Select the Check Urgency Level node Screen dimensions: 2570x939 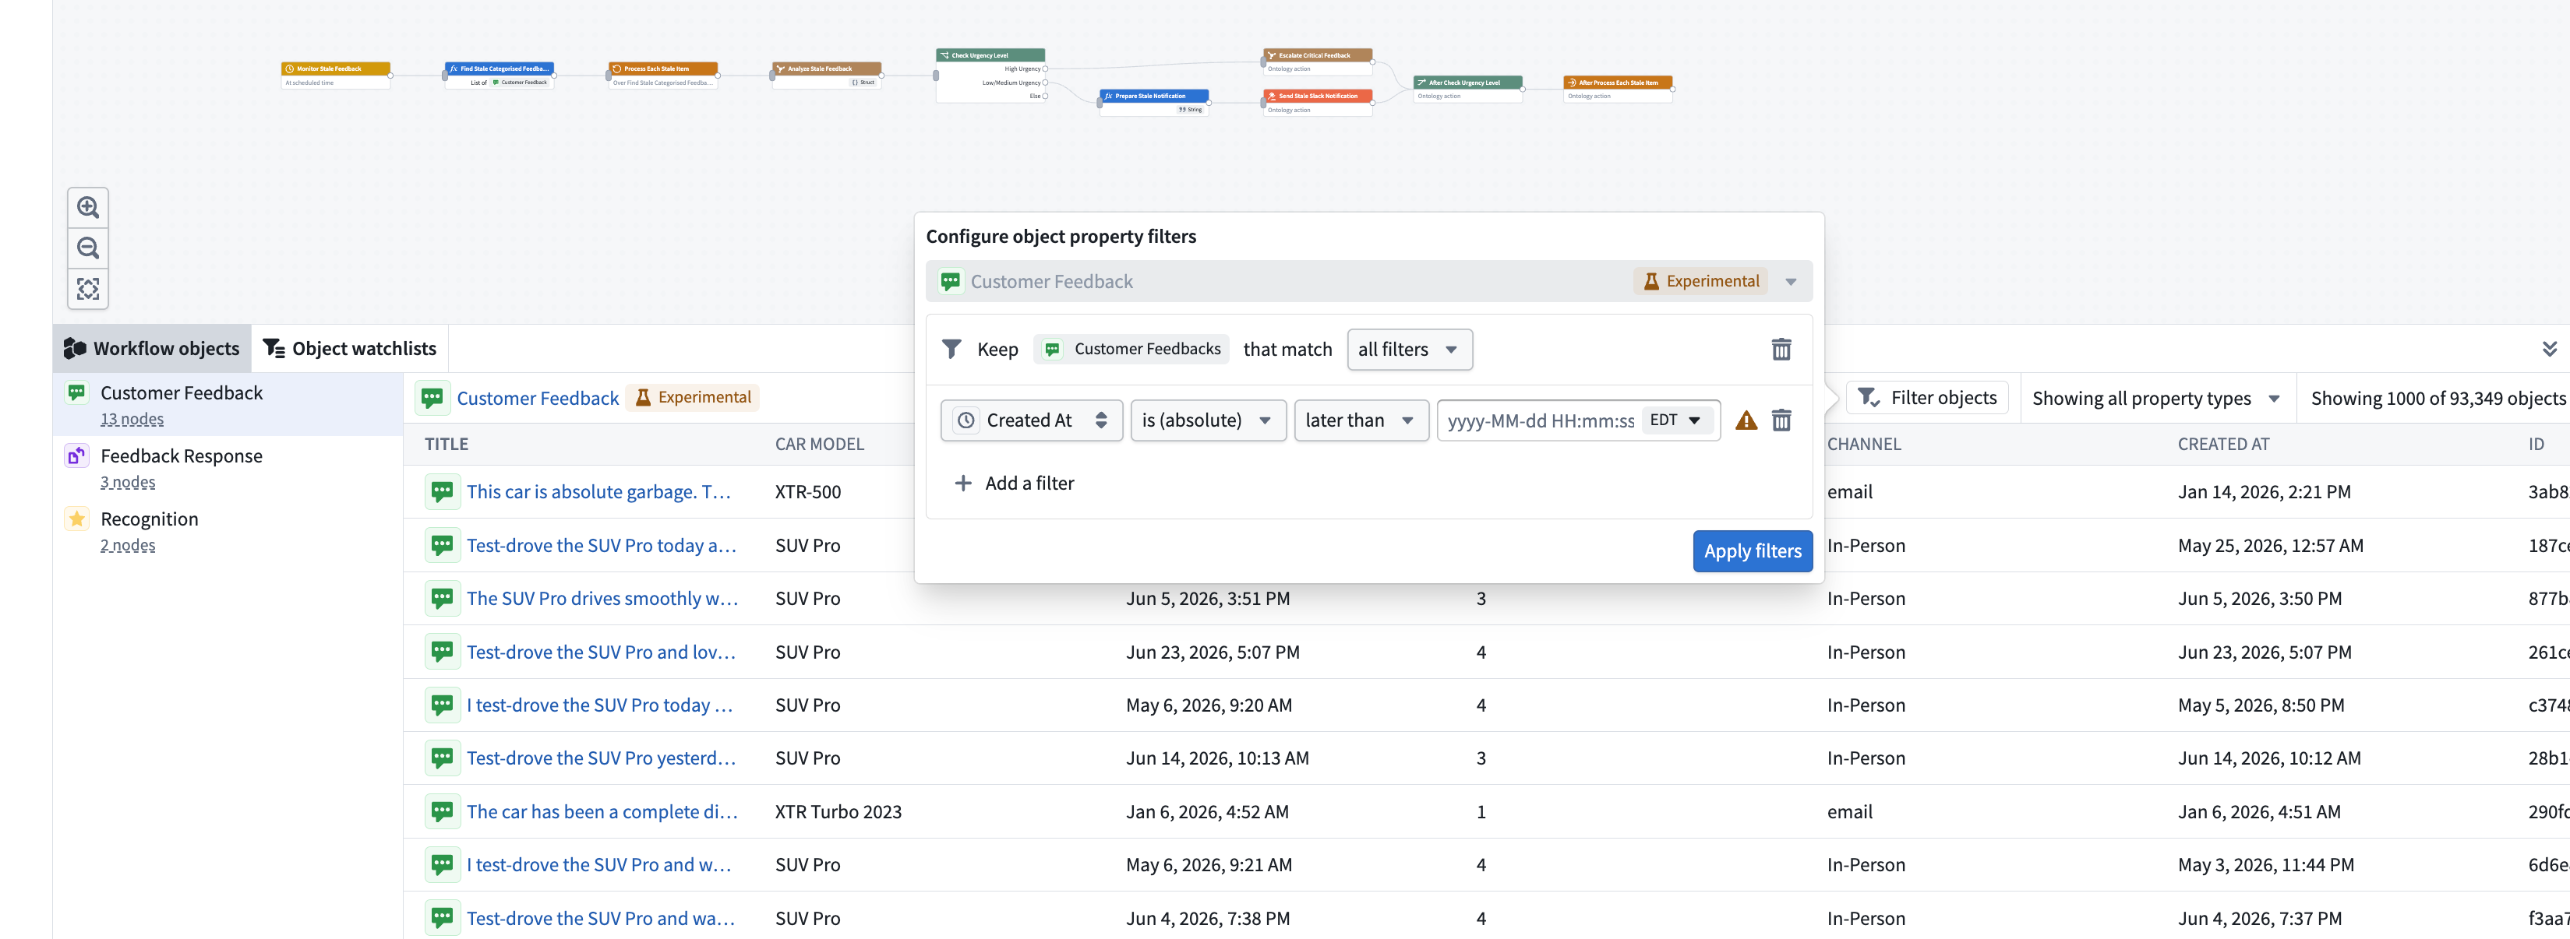[990, 75]
